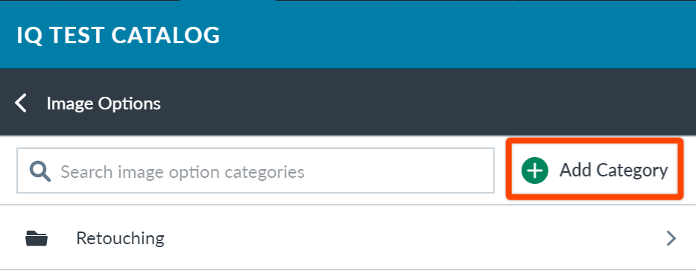Screen dimensions: 696x271
Task: Click the green plus circle icon
Action: (x=535, y=170)
